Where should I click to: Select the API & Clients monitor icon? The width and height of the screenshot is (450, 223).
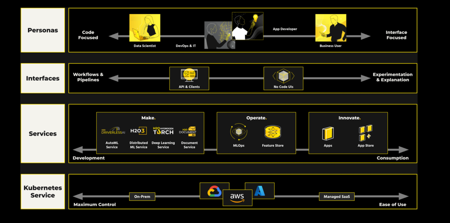point(189,75)
